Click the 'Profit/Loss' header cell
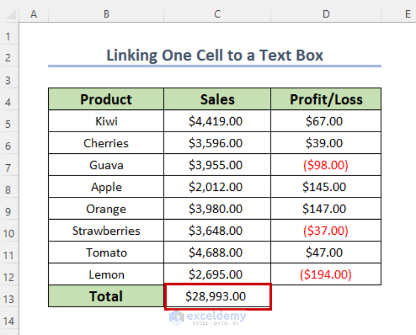The width and height of the screenshot is (416, 335). (326, 99)
